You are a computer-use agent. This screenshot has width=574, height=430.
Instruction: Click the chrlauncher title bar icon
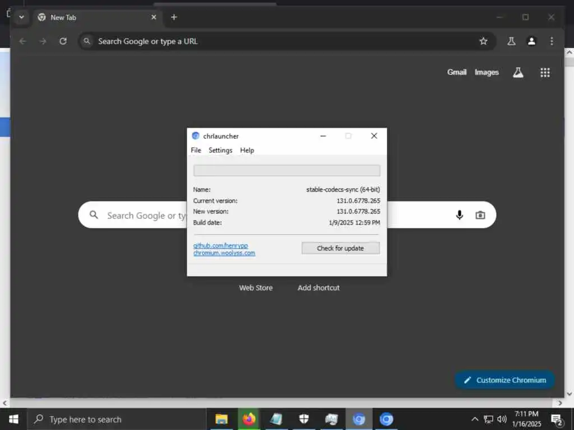[x=196, y=136]
